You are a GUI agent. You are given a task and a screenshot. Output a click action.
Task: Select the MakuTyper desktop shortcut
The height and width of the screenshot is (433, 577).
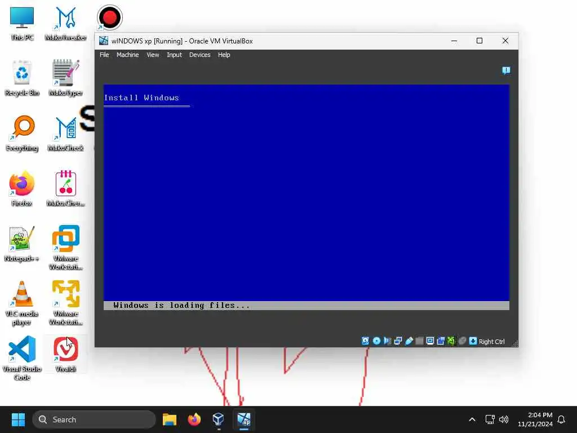(x=66, y=78)
